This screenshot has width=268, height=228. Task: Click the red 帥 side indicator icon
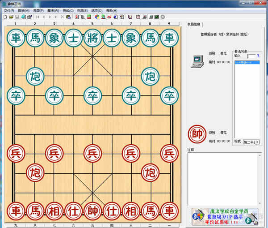197,133
